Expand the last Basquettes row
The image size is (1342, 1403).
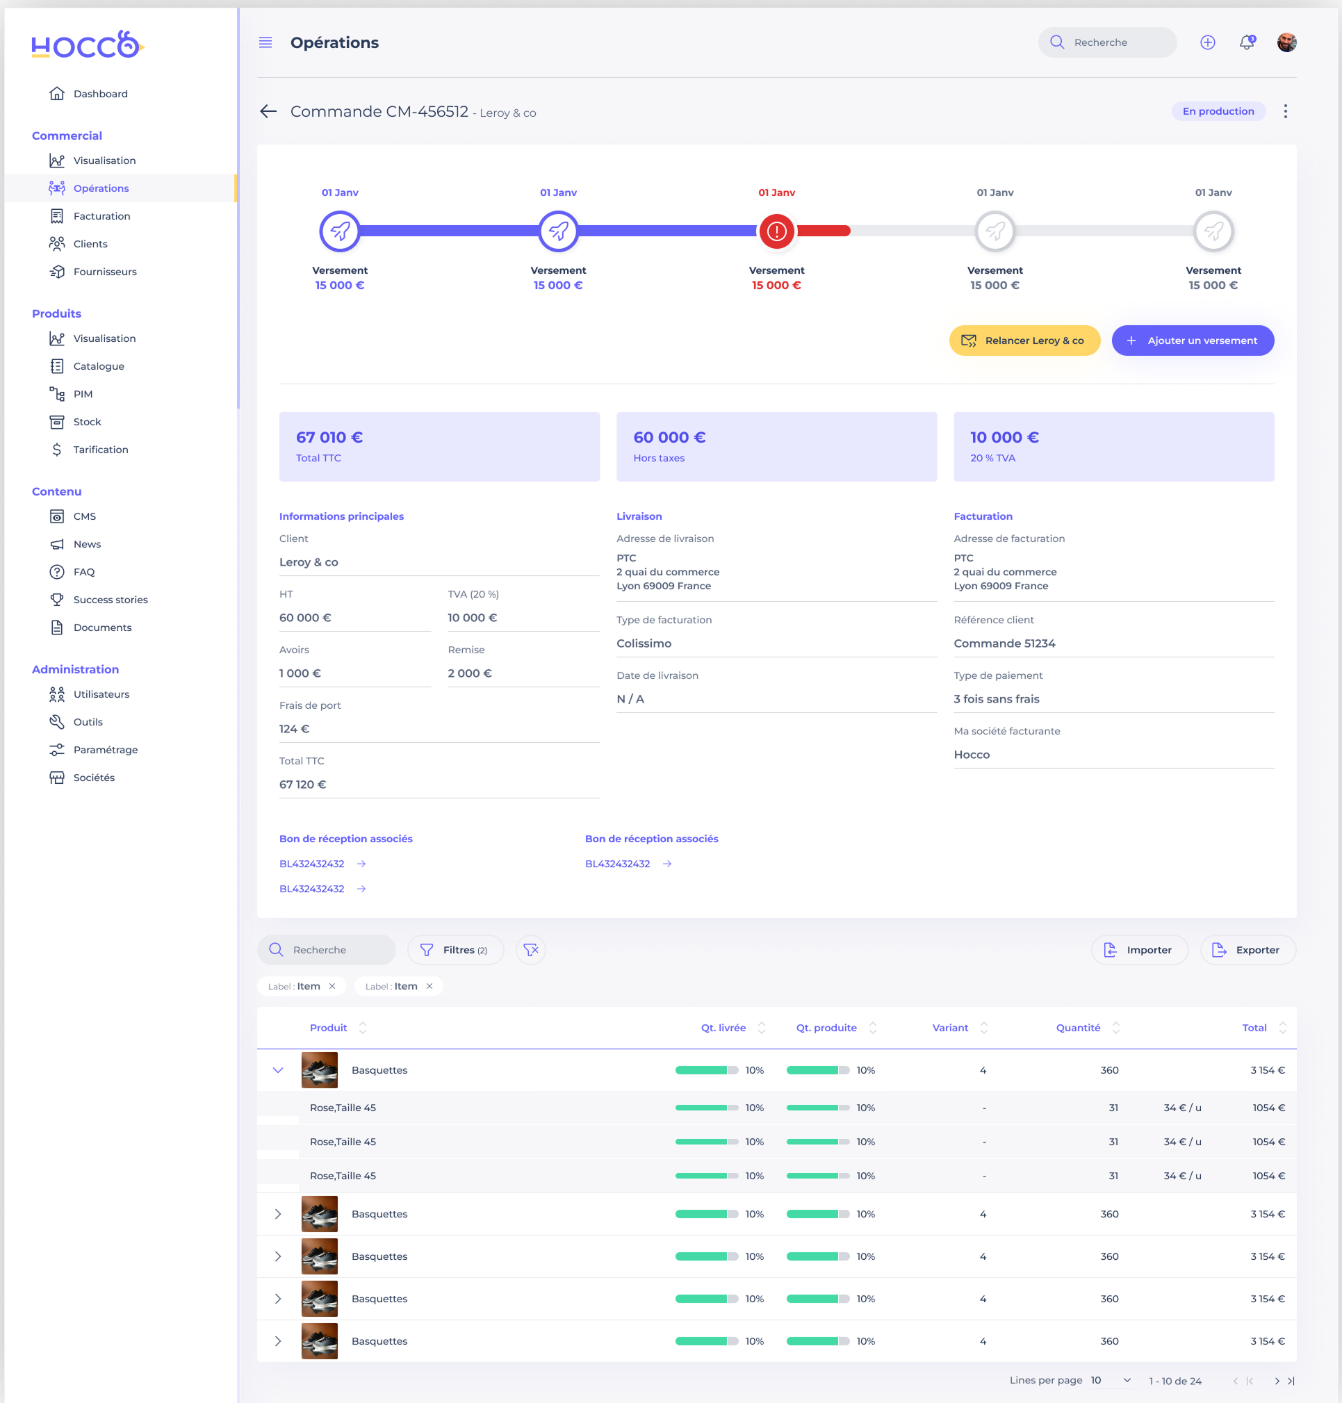278,1340
